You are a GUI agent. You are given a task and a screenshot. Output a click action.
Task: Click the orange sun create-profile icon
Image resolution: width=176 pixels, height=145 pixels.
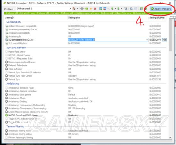[91, 9]
